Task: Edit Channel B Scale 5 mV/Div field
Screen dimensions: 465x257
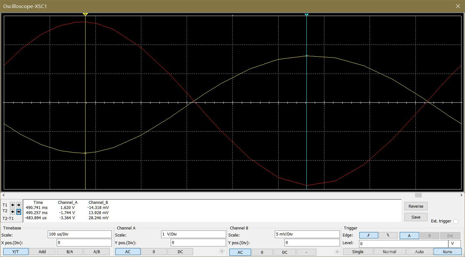Action: click(307, 234)
